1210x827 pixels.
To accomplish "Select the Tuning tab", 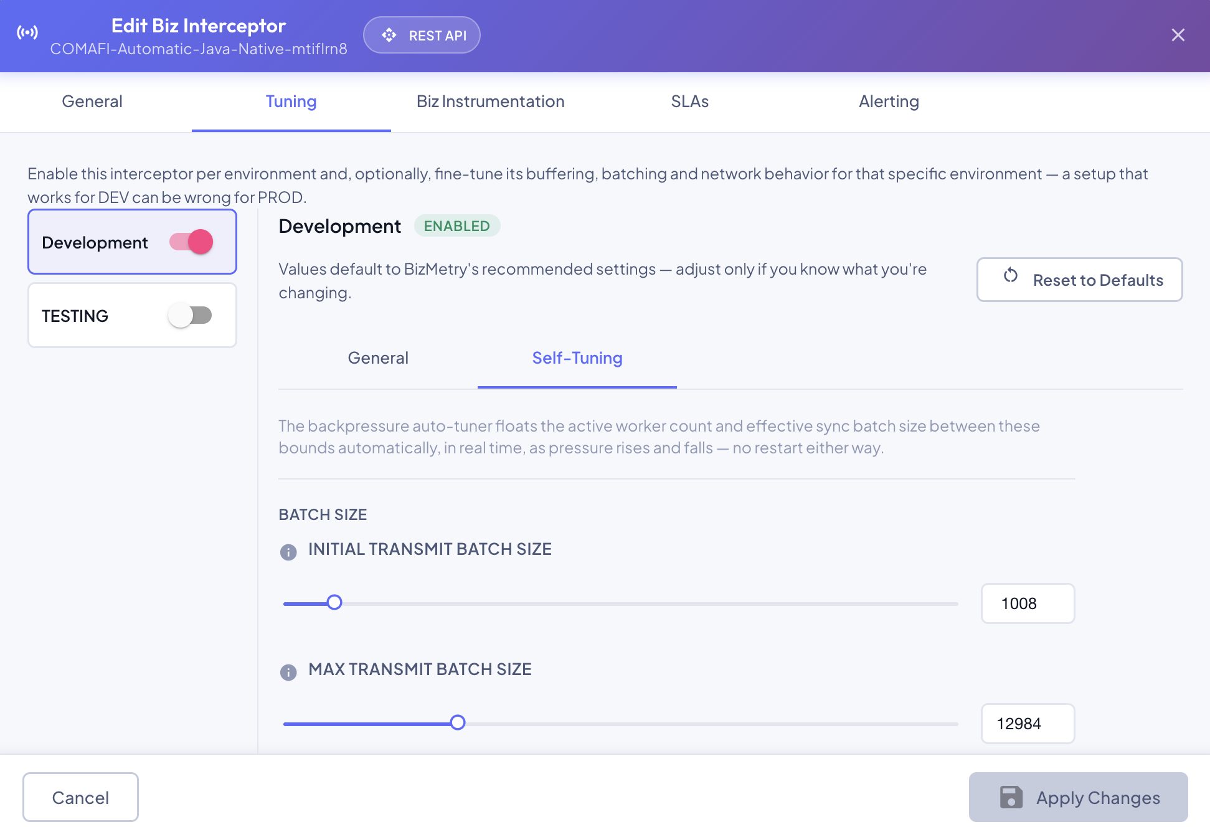I will click(x=291, y=102).
